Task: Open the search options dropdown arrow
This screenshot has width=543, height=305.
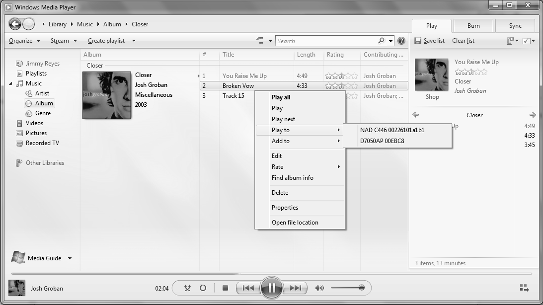Action: (x=390, y=41)
